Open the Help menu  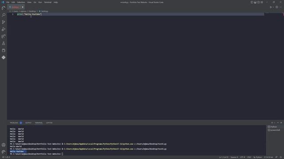55,2
